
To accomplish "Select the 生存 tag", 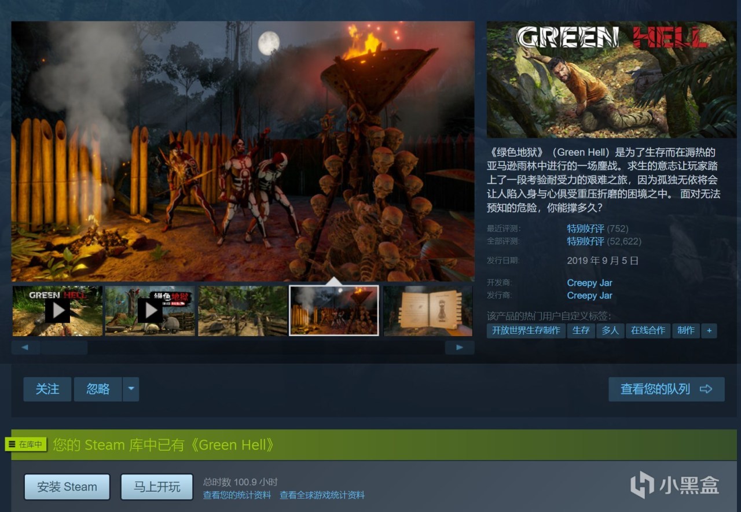I will pos(581,330).
